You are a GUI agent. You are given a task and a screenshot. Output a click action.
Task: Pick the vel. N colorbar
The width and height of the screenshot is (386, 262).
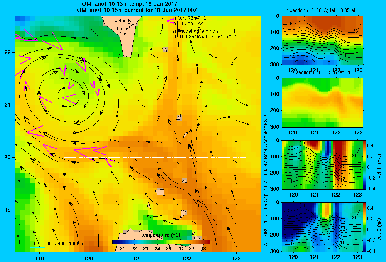pyautogui.click(x=364, y=165)
